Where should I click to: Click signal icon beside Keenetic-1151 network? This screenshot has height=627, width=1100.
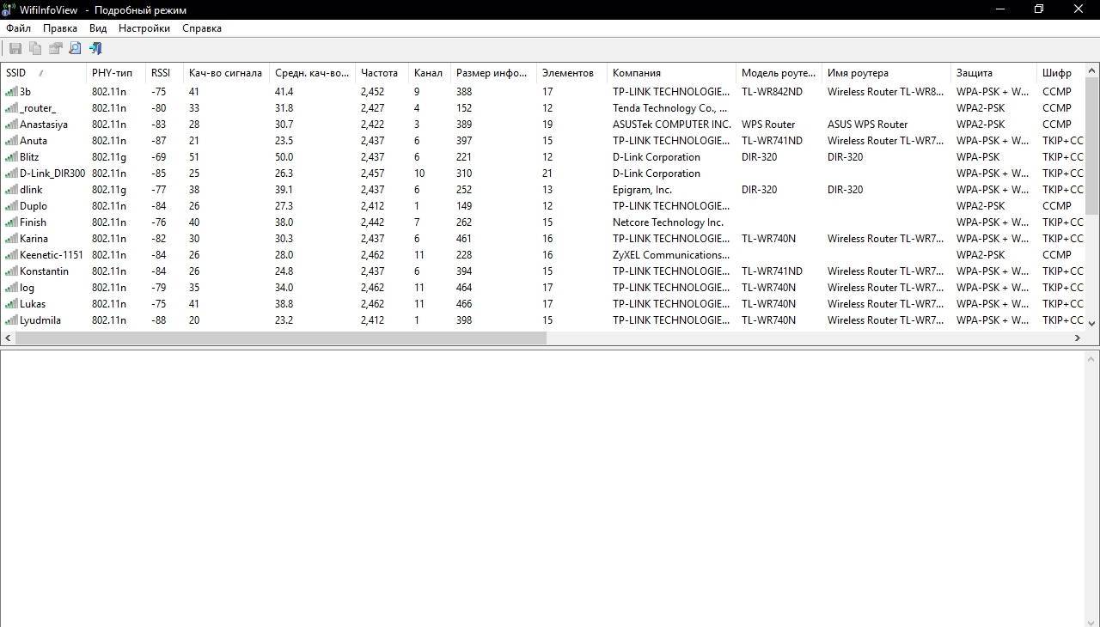pos(11,255)
